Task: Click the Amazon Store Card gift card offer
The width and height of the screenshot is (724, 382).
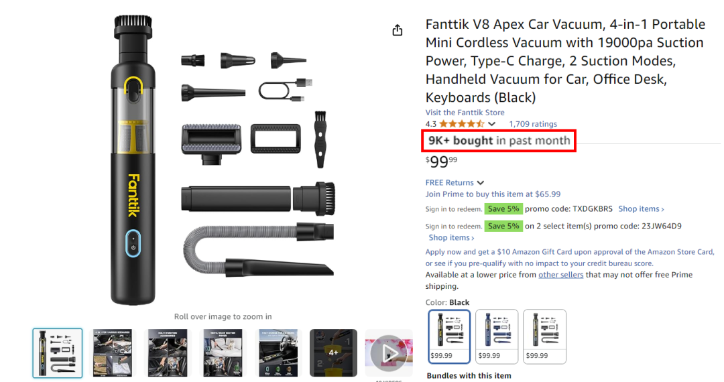Action: point(570,257)
